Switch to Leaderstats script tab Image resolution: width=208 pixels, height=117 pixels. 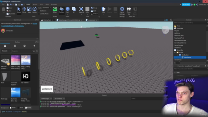point(91,20)
